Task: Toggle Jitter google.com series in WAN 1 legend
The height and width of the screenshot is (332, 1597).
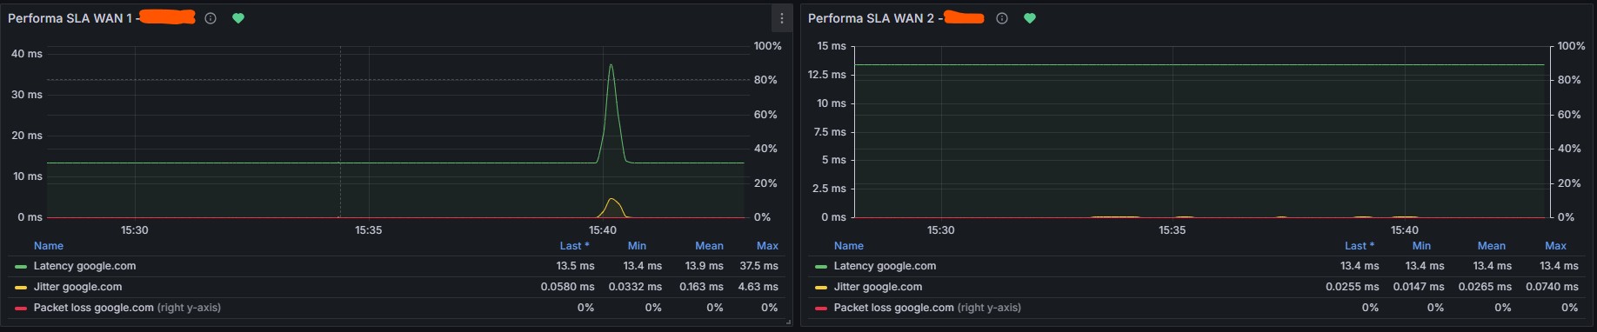Action: (x=77, y=287)
